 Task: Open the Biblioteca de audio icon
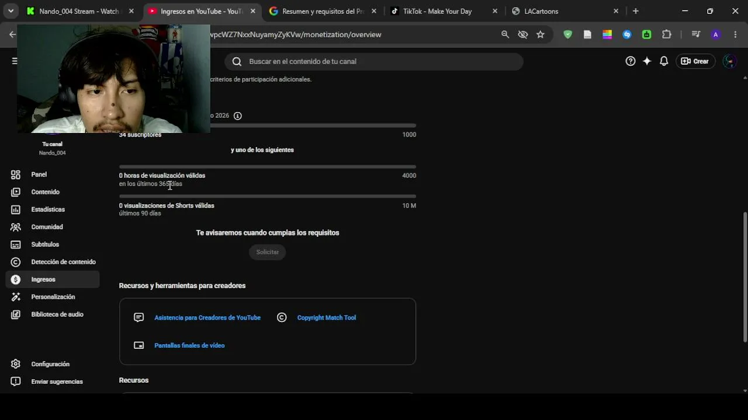point(16,314)
